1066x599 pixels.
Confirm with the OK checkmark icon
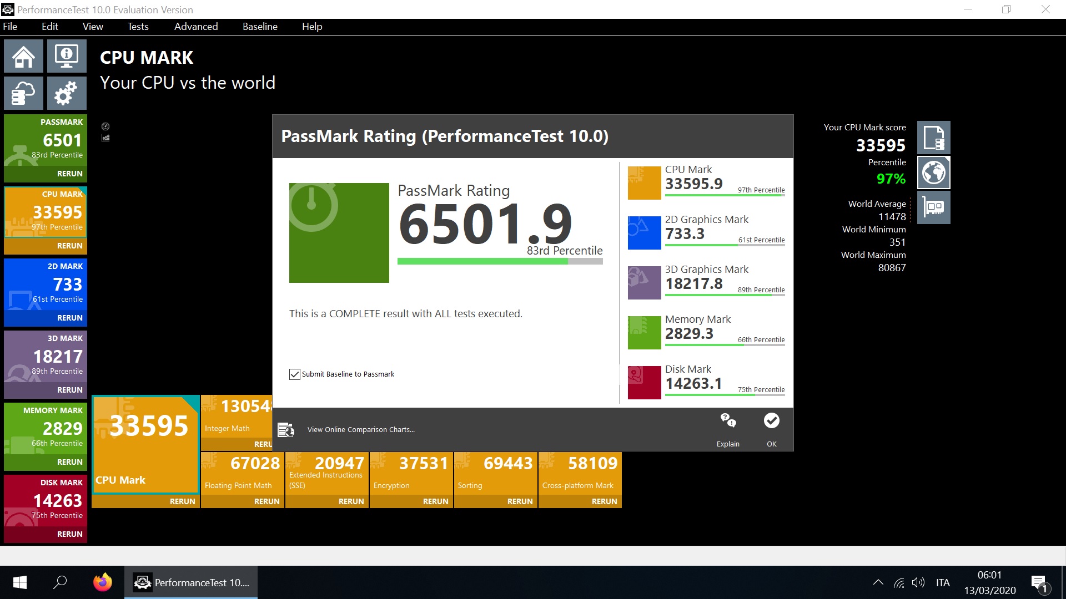tap(771, 420)
